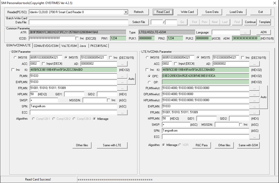Choose the OP radio button

(149, 82)
